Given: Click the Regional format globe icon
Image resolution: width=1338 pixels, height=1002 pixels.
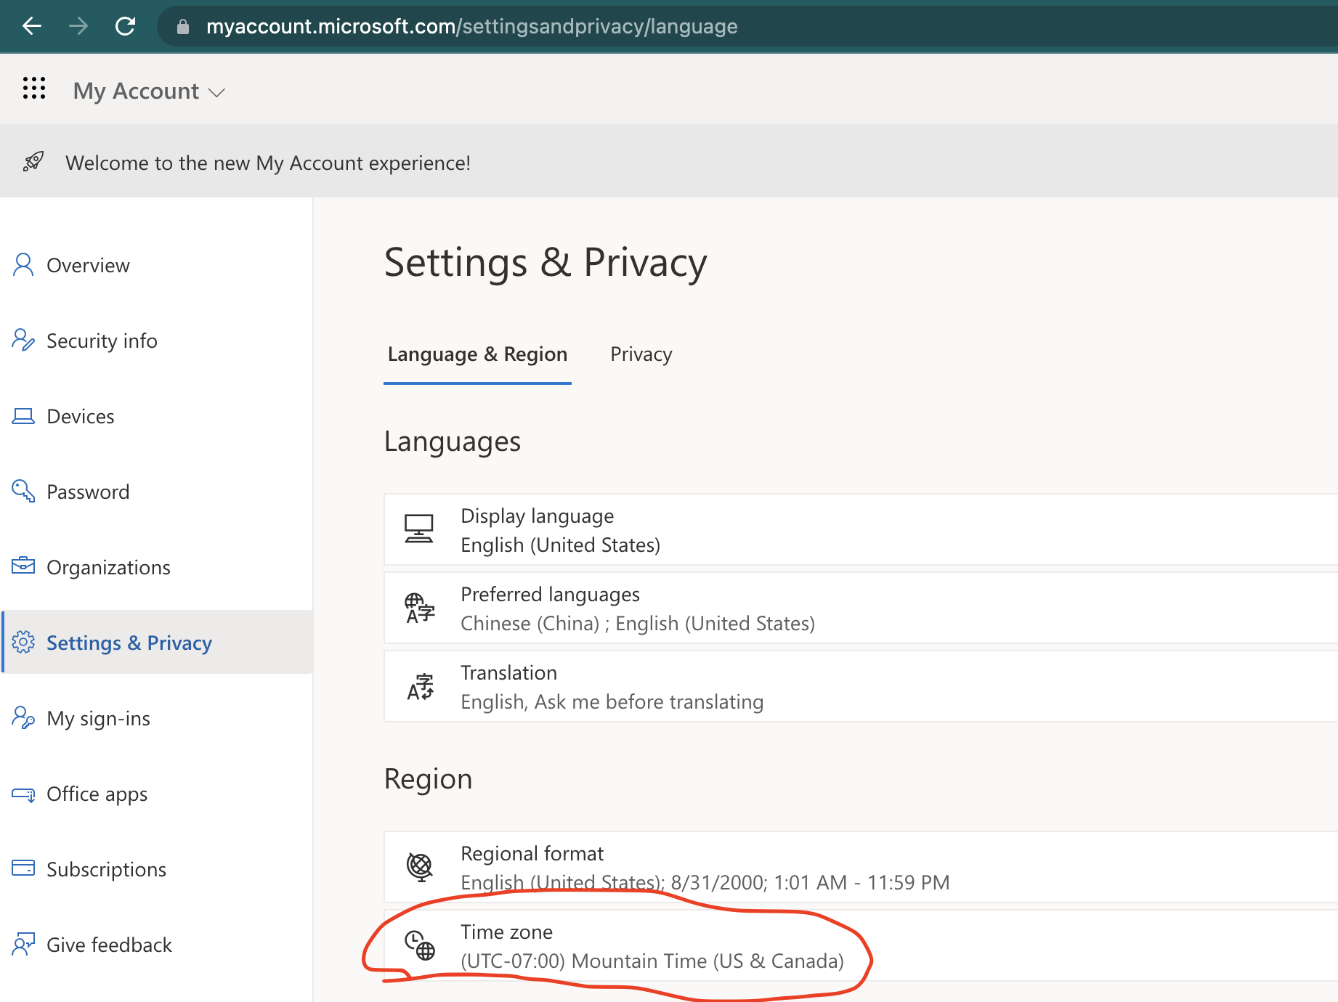Looking at the screenshot, I should (x=420, y=867).
